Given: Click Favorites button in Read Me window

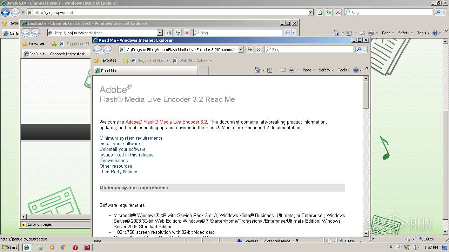Looking at the screenshot, I should click(105, 61).
